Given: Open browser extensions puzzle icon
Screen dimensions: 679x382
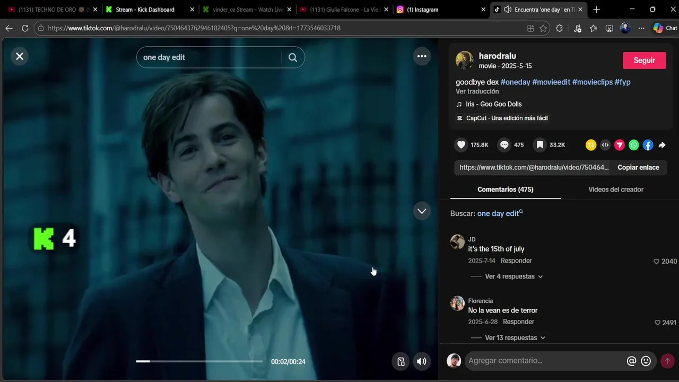Looking at the screenshot, I should coord(559,28).
